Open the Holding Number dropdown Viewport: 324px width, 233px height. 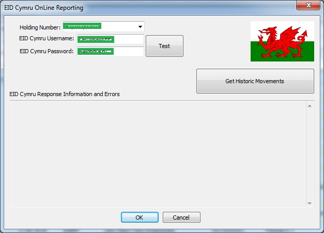coord(140,27)
